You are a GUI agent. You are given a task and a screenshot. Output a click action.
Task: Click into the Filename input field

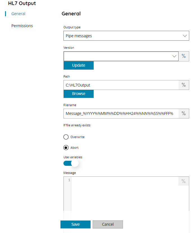coord(121,113)
